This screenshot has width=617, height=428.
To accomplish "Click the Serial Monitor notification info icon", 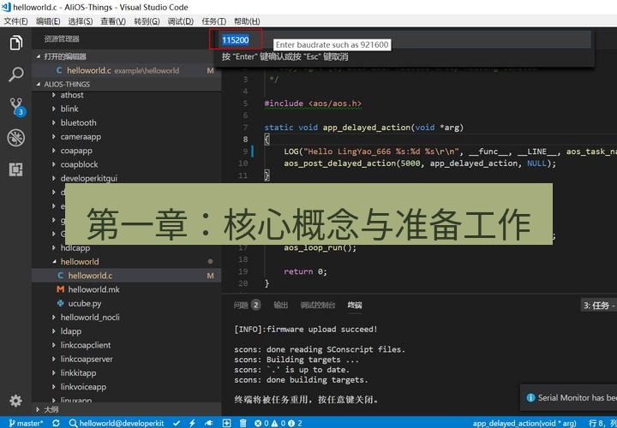I will click(530, 398).
